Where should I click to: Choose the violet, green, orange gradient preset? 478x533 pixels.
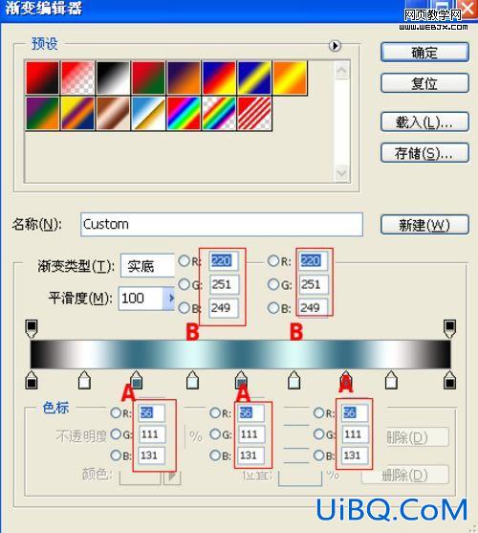click(42, 113)
